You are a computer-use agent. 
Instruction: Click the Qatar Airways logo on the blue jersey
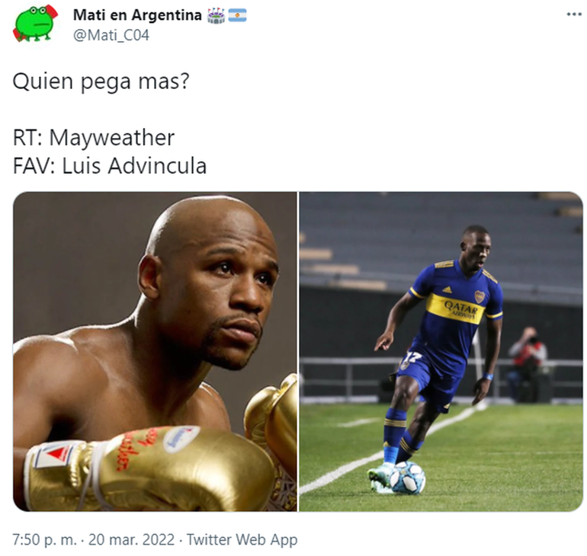[460, 309]
